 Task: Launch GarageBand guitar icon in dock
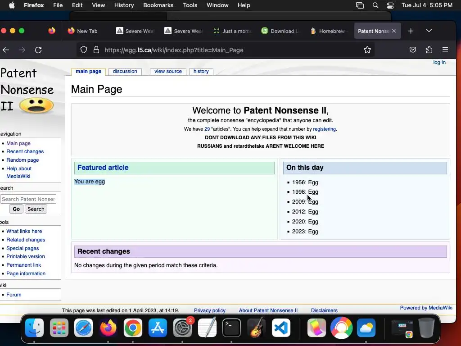[256, 328]
